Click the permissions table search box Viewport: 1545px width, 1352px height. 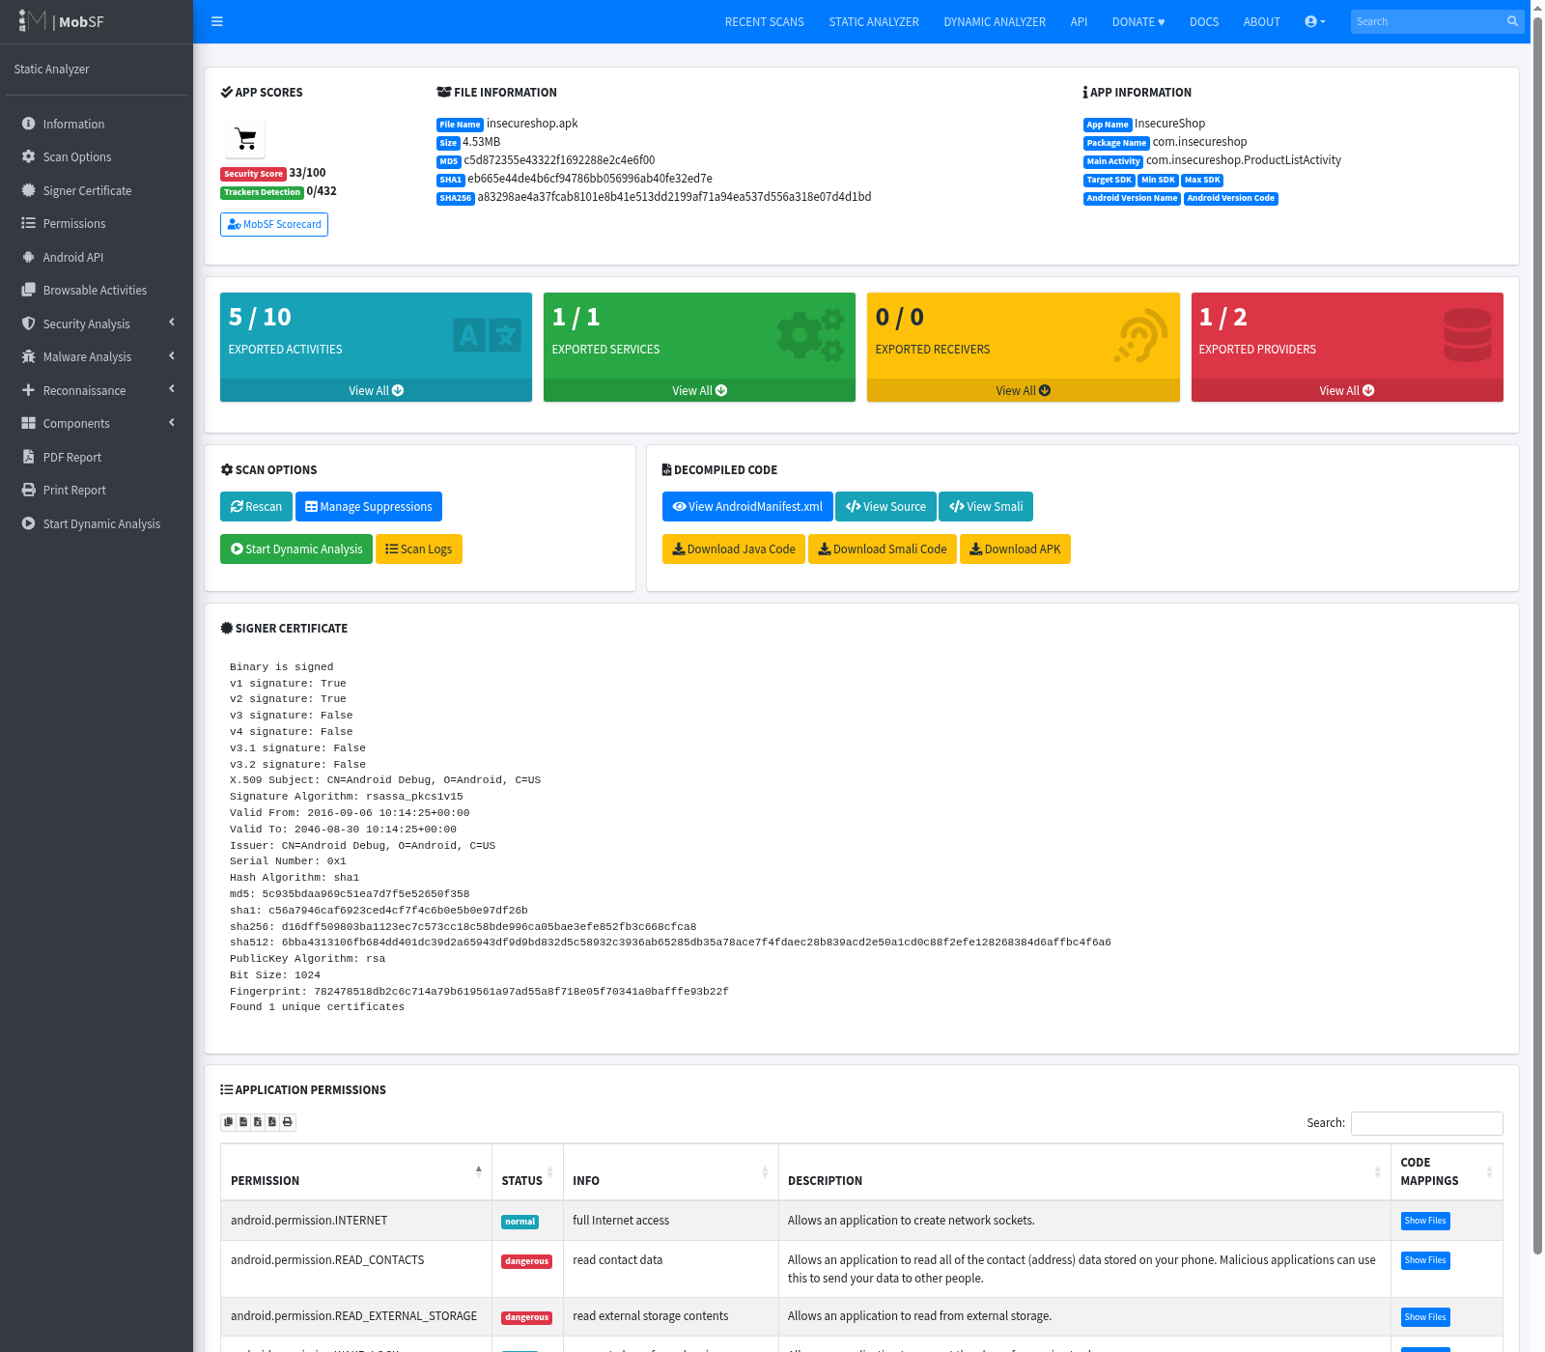coord(1427,1123)
